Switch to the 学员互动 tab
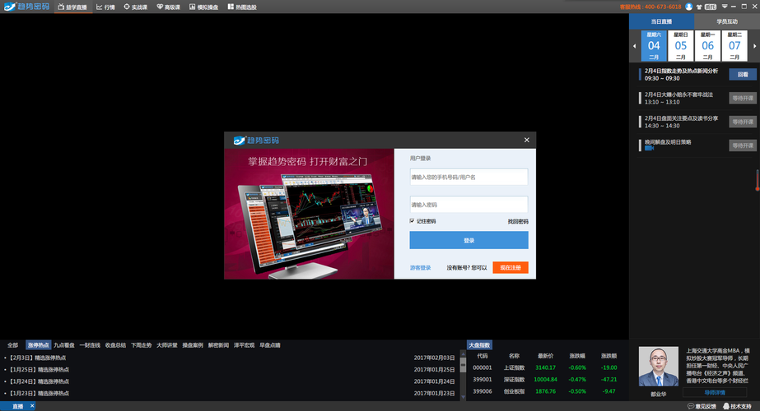This screenshot has width=760, height=411. point(727,21)
